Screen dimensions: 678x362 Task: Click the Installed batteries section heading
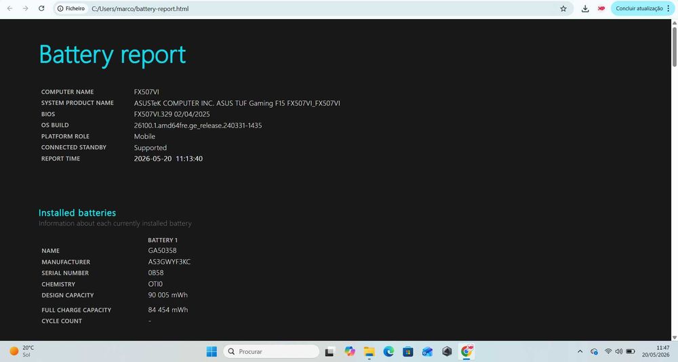[77, 213]
